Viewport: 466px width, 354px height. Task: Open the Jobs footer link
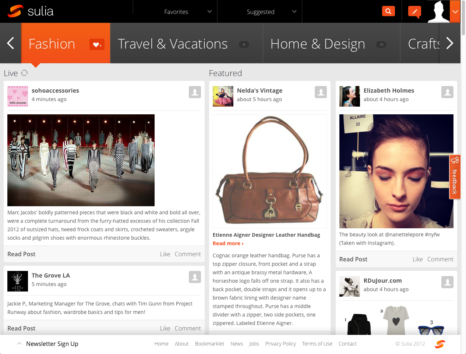click(x=254, y=344)
